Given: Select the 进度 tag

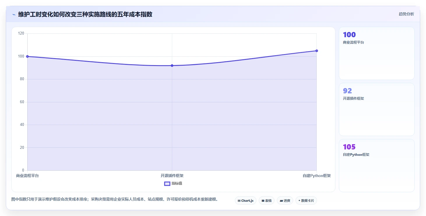Looking at the screenshot, I should coord(285,201).
